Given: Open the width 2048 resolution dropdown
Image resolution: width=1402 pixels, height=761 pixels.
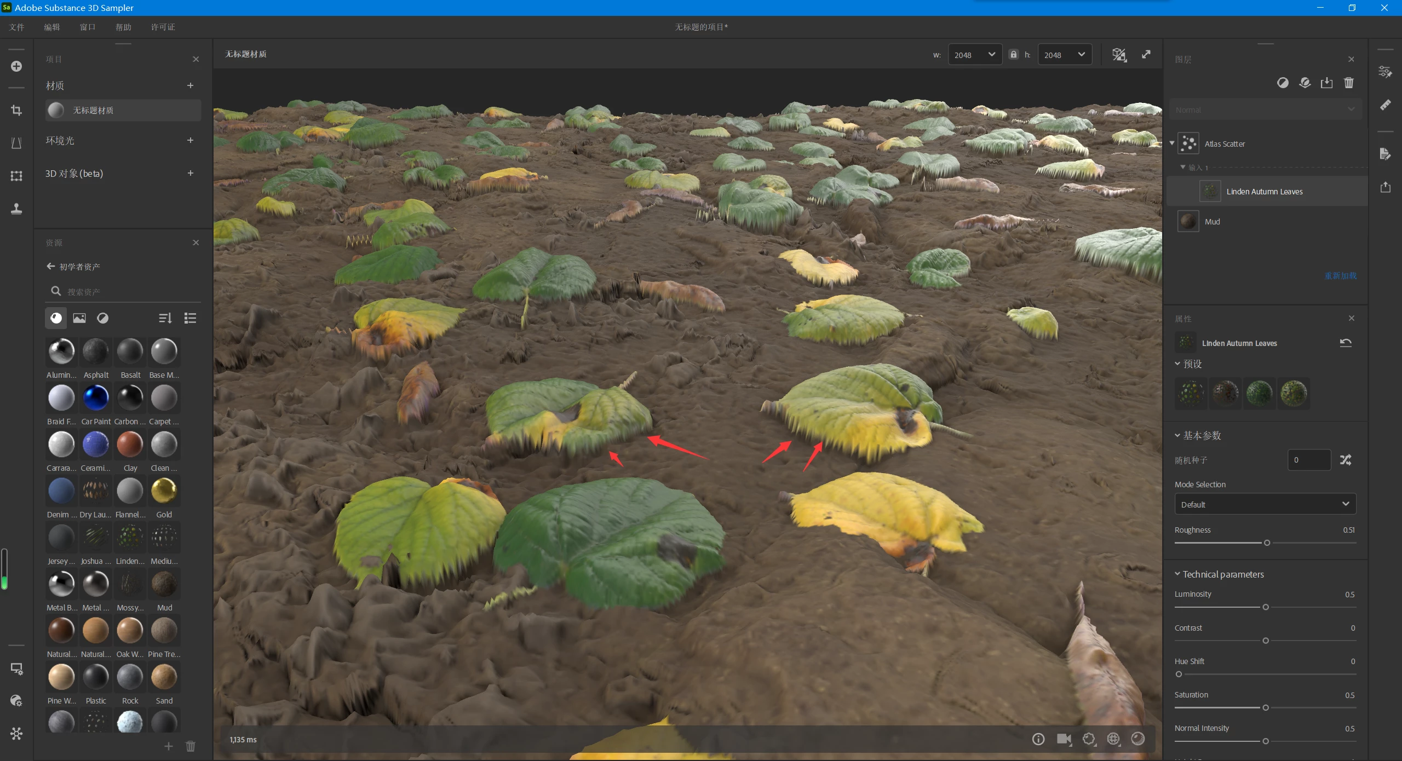Looking at the screenshot, I should [975, 55].
